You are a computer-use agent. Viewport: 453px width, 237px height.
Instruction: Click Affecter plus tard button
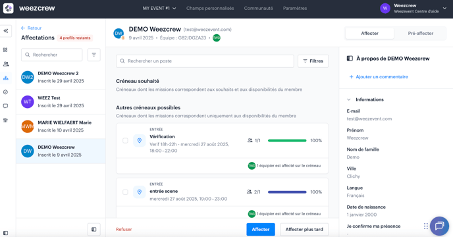[x=304, y=229]
